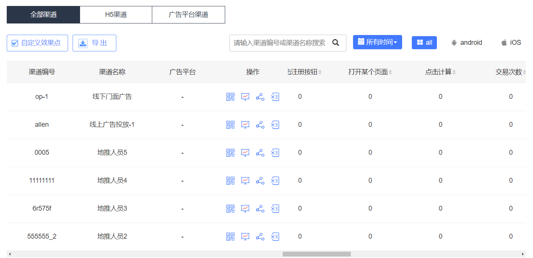View statistics chart for channel 6r575f
The width and height of the screenshot is (533, 258).
point(245,209)
